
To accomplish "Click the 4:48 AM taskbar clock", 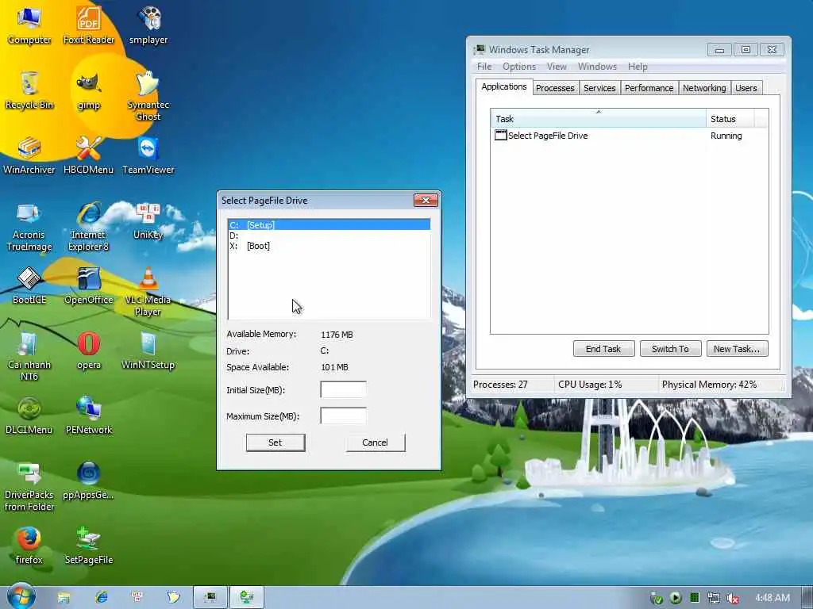I will click(772, 598).
